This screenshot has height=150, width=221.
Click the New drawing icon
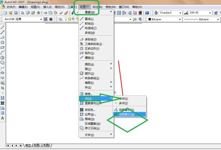(x=5, y=13)
